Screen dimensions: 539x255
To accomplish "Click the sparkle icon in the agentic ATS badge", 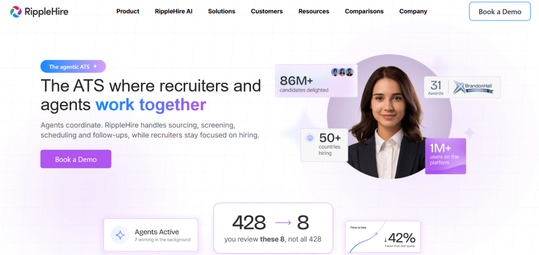I will (x=95, y=66).
